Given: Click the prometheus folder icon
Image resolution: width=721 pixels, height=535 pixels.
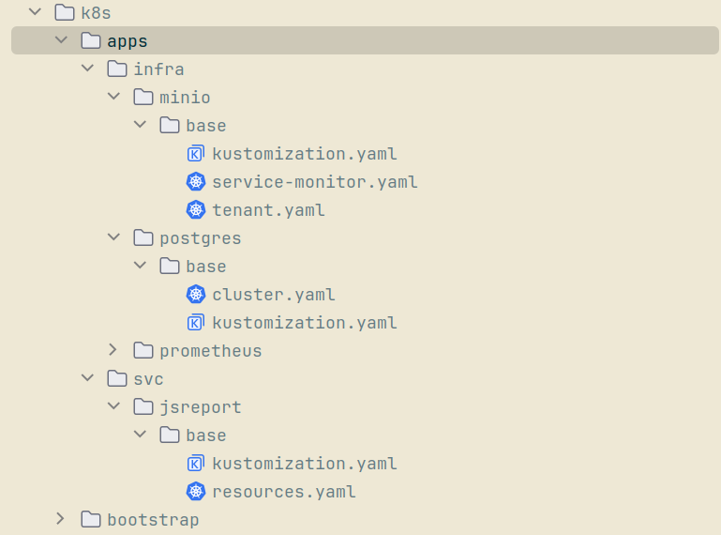Looking at the screenshot, I should coord(143,351).
